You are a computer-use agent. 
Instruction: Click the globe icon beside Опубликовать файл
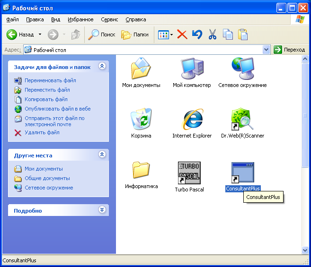tap(18, 109)
